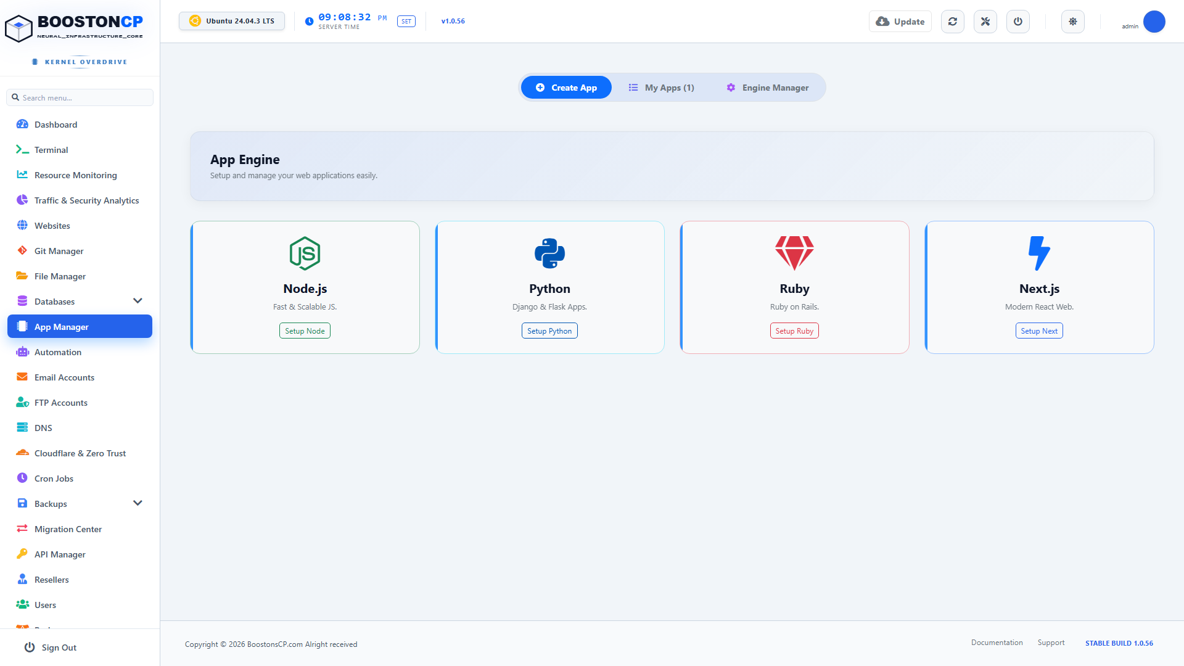Click the Git Manager icon
Screen dimensions: 1184x666
click(x=22, y=250)
